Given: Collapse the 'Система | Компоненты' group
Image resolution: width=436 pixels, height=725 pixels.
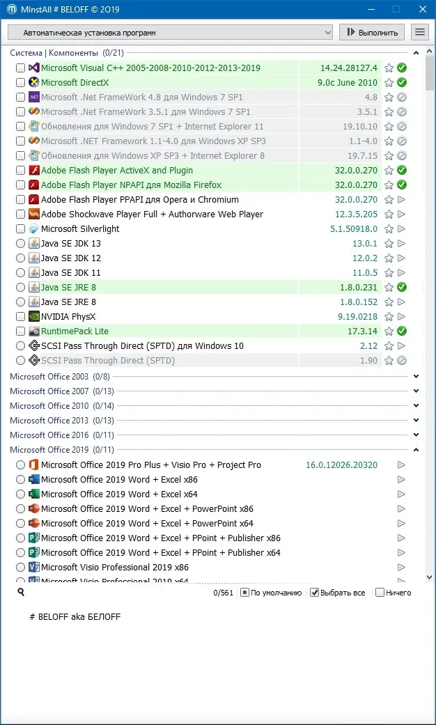Looking at the screenshot, I should pyautogui.click(x=416, y=53).
